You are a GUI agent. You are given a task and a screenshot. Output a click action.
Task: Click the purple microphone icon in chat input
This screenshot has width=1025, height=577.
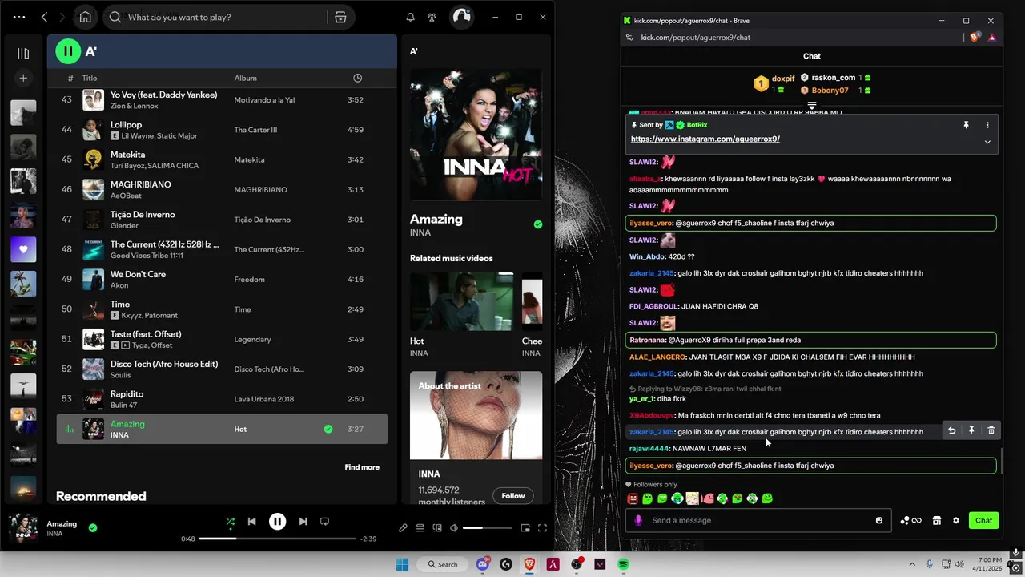coord(638,520)
